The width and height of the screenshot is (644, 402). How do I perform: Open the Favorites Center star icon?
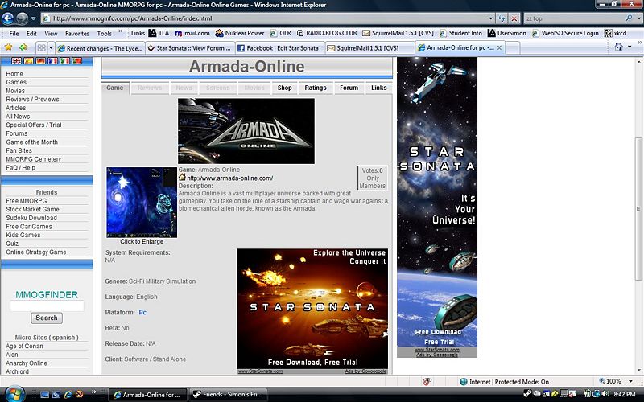click(x=9, y=47)
